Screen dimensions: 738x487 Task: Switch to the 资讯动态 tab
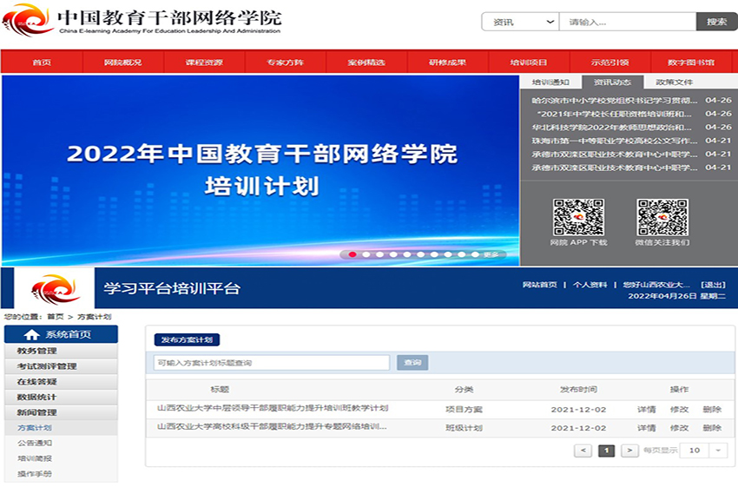612,82
